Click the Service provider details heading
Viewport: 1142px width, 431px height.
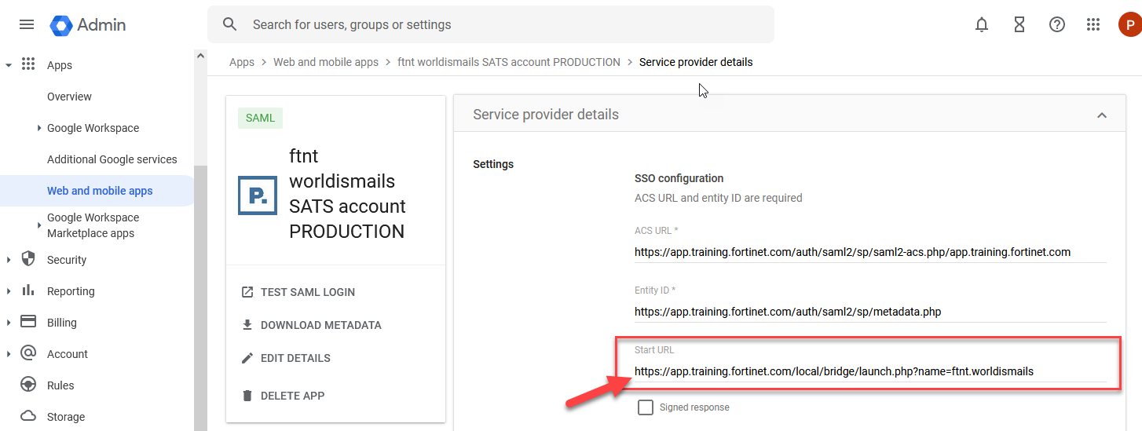point(546,115)
